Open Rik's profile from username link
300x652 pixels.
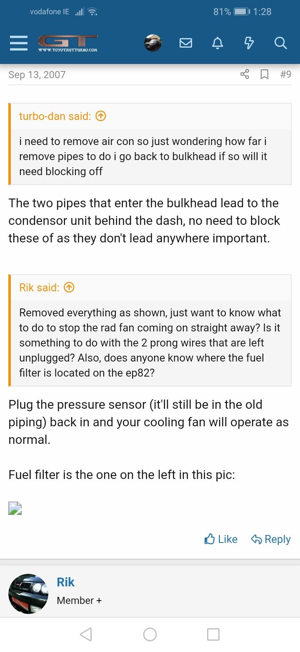pos(65,582)
